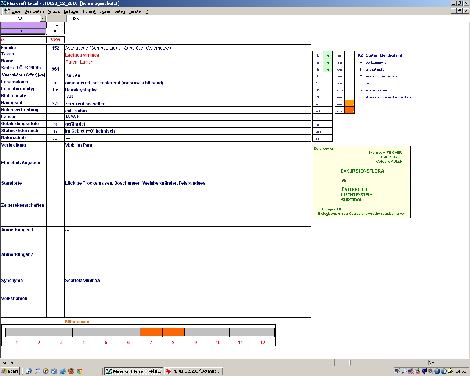This screenshot has width=470, height=376.
Task: Click the blue shield tray icon
Action: click(424, 371)
